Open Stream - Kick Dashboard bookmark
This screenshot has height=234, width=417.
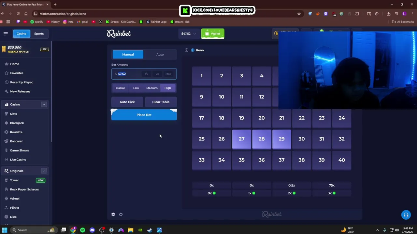point(120,22)
